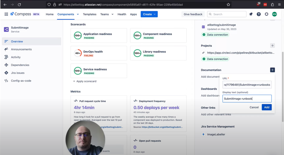Open the WM user avatar menu
Image resolution: width=284 pixels, height=155 pixels.
click(274, 14)
